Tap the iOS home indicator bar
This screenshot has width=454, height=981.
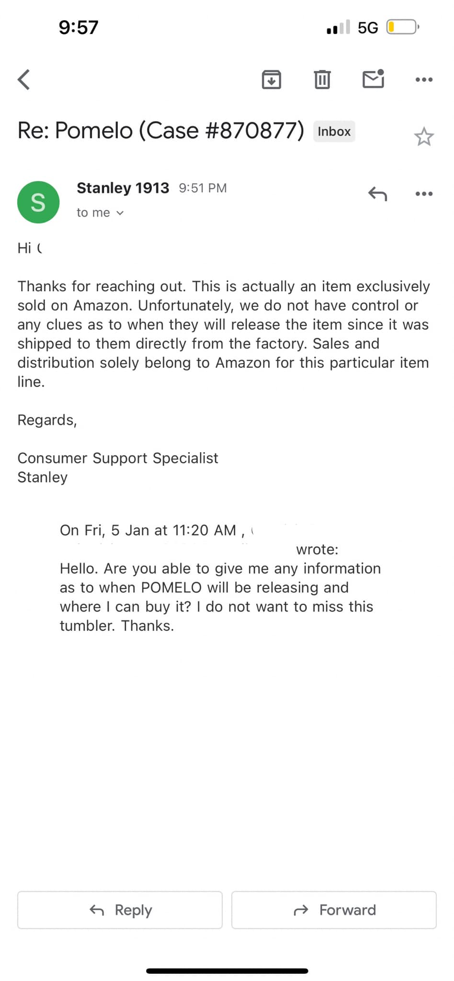click(x=227, y=971)
